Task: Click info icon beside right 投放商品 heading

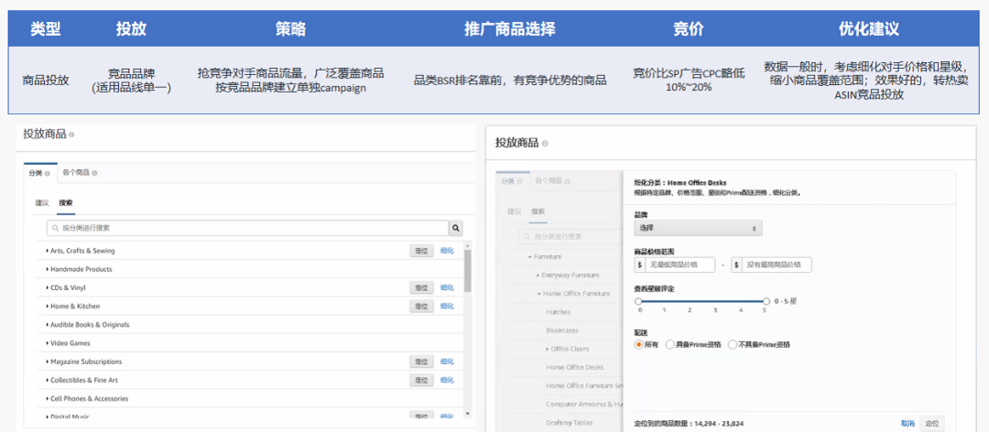Action: [545, 144]
